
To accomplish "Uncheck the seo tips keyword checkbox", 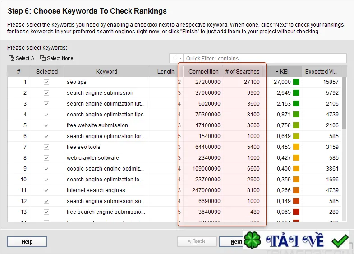I will click(46, 82).
